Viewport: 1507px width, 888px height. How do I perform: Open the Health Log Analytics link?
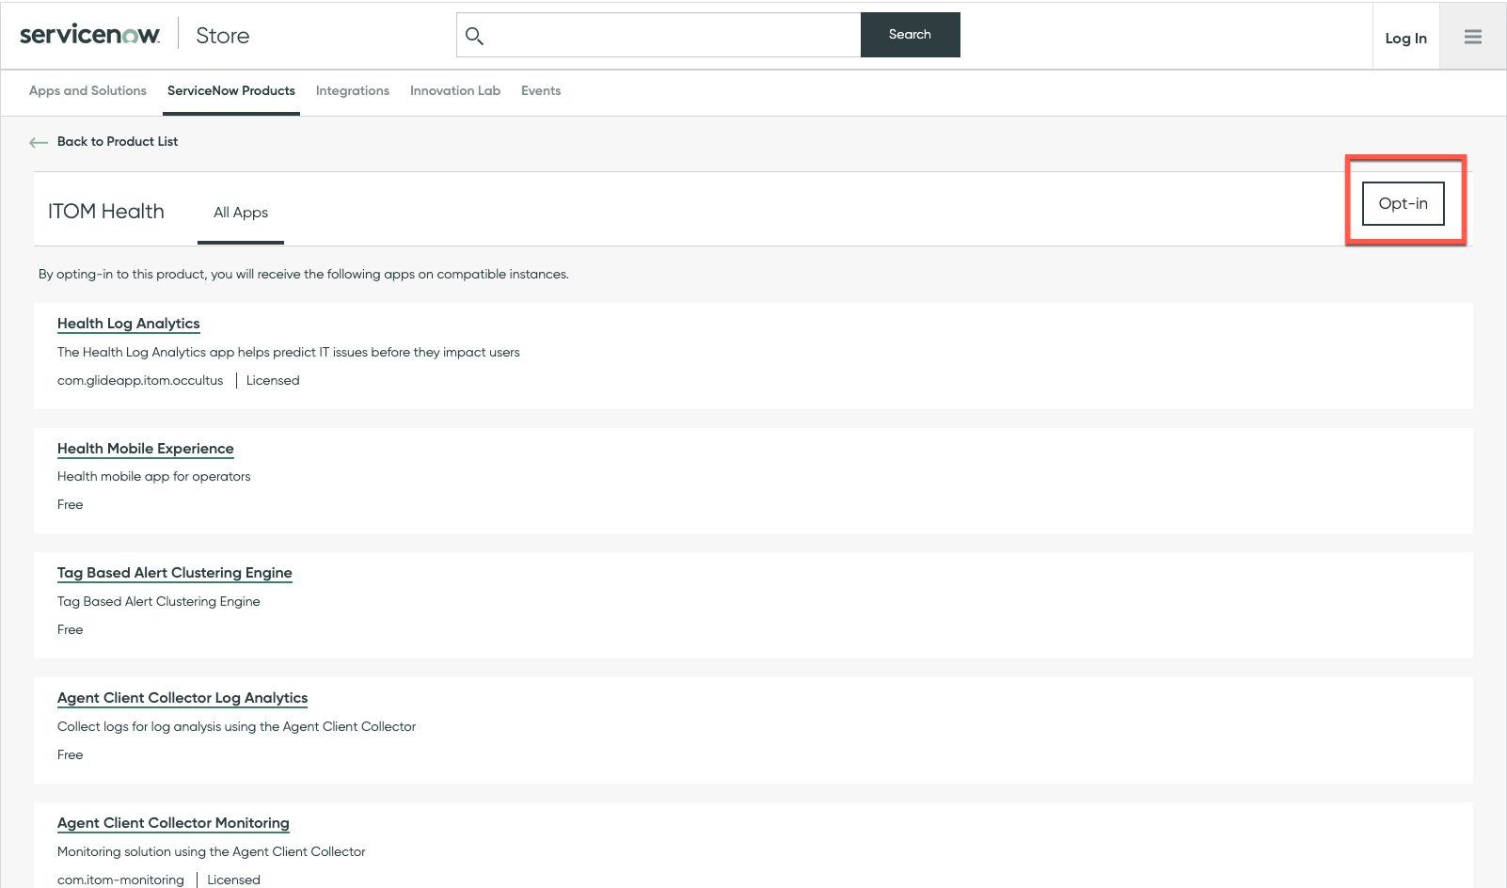point(129,324)
